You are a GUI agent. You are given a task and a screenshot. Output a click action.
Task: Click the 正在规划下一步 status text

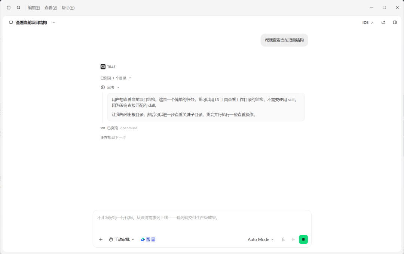[x=113, y=138]
